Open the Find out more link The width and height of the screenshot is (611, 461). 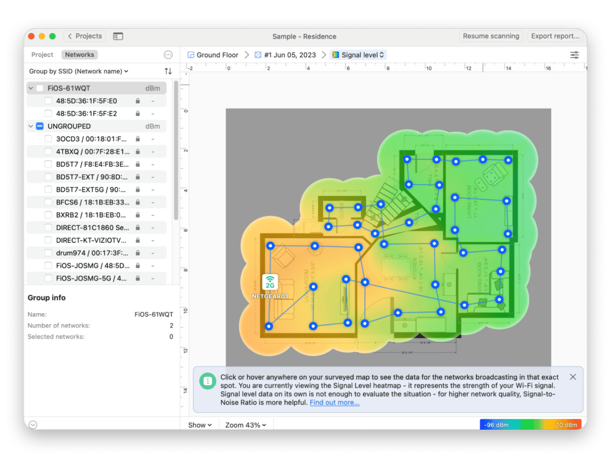(x=334, y=403)
